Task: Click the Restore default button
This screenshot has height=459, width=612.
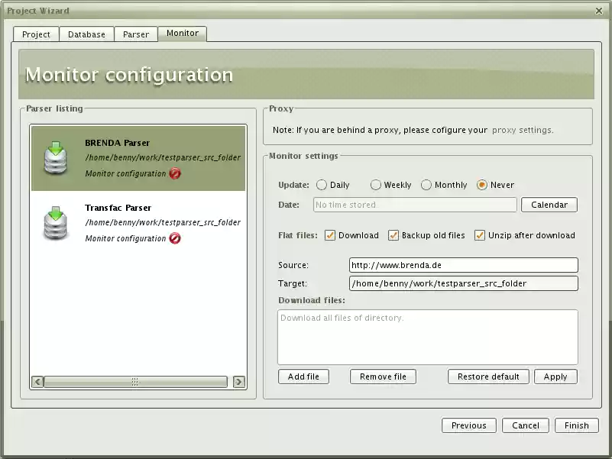Action: [487, 376]
